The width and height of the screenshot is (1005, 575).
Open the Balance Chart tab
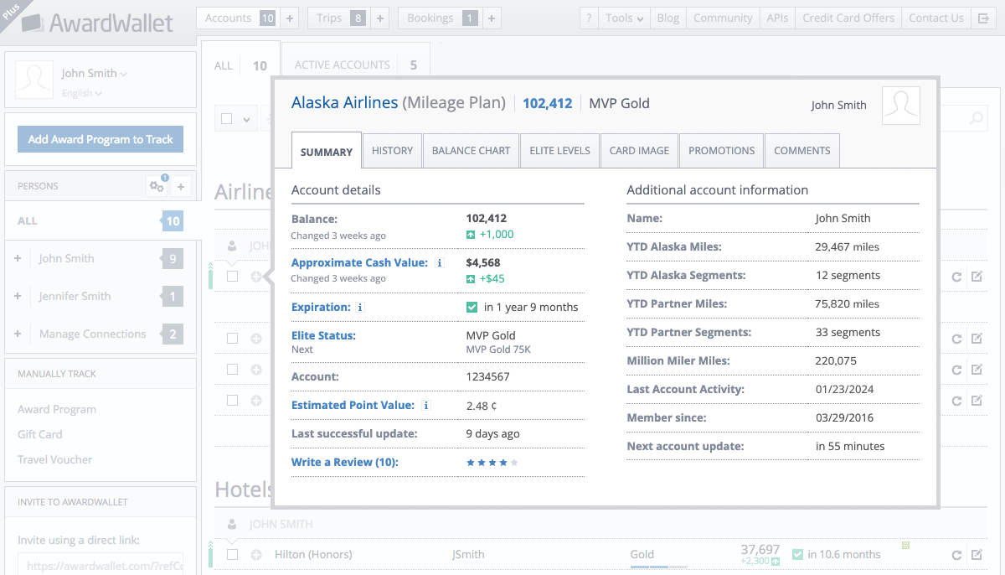(471, 150)
